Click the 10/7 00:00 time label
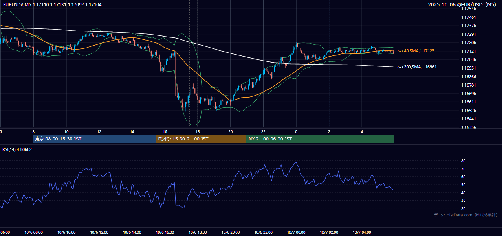Viewport: 502px width, 236px height. click(296, 232)
